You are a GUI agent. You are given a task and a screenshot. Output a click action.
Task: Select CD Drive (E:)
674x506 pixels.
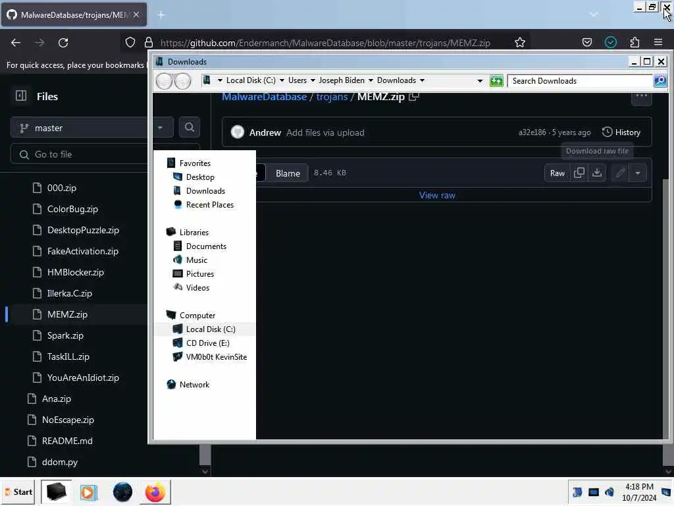207,343
